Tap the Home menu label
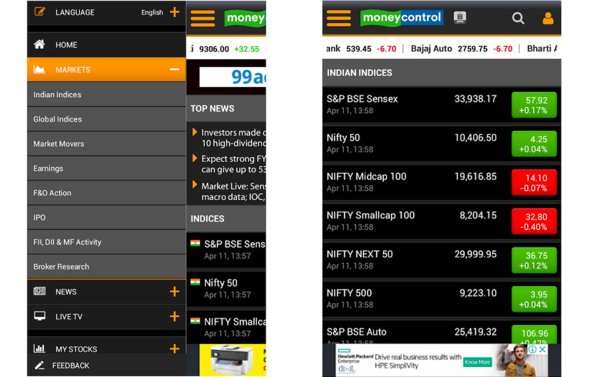604x377 pixels. (x=66, y=45)
